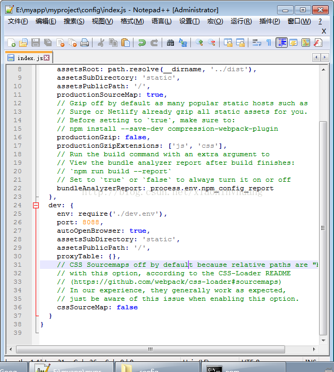Viewport: 334px width, 372px height.
Task: Open the 搜索(S) menu
Action: click(74, 21)
